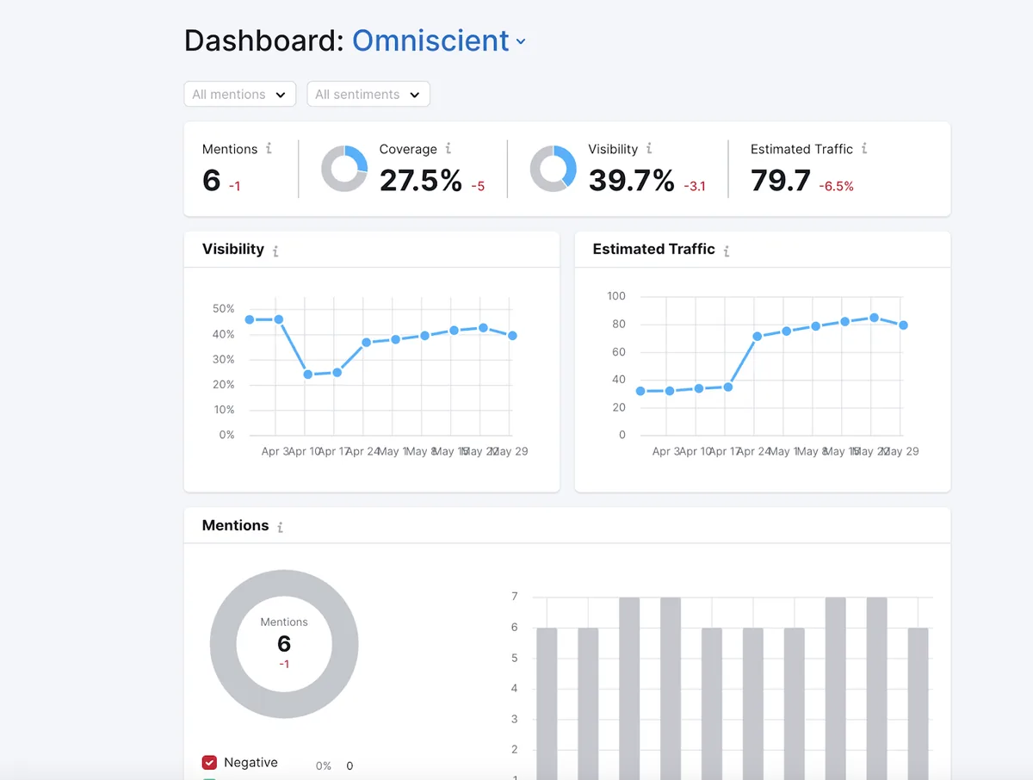Show the Coverage info tooltip icon
The width and height of the screenshot is (1033, 780).
point(448,148)
